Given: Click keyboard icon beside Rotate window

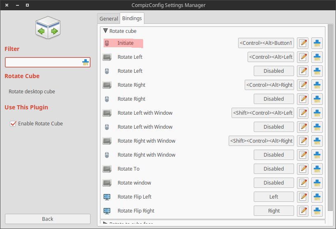Looking at the screenshot, I should [x=107, y=183].
